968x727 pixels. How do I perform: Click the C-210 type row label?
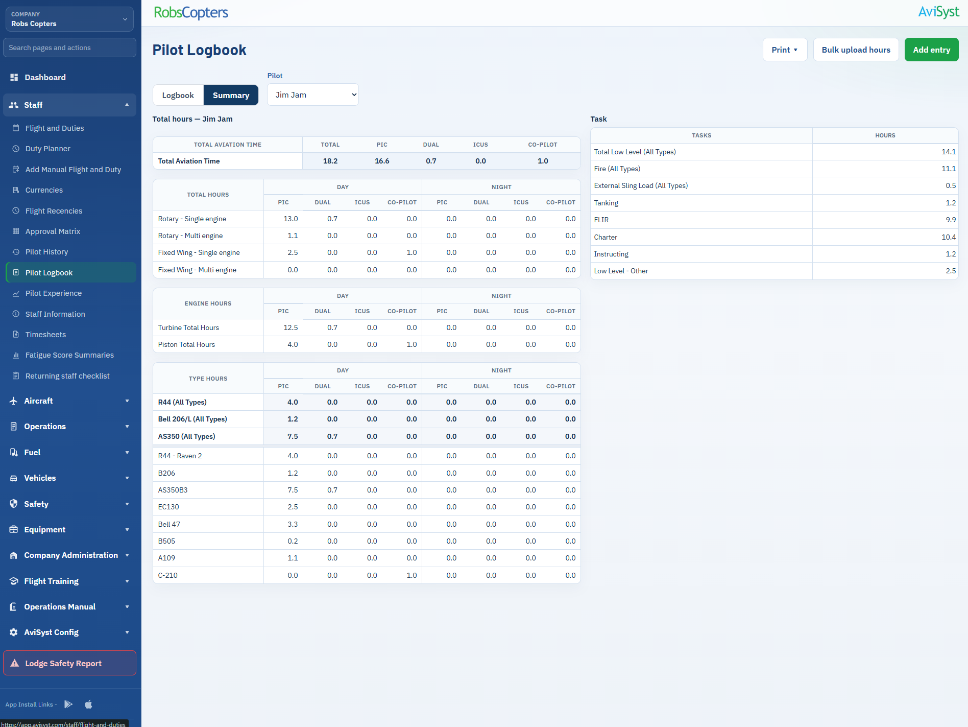tap(168, 575)
